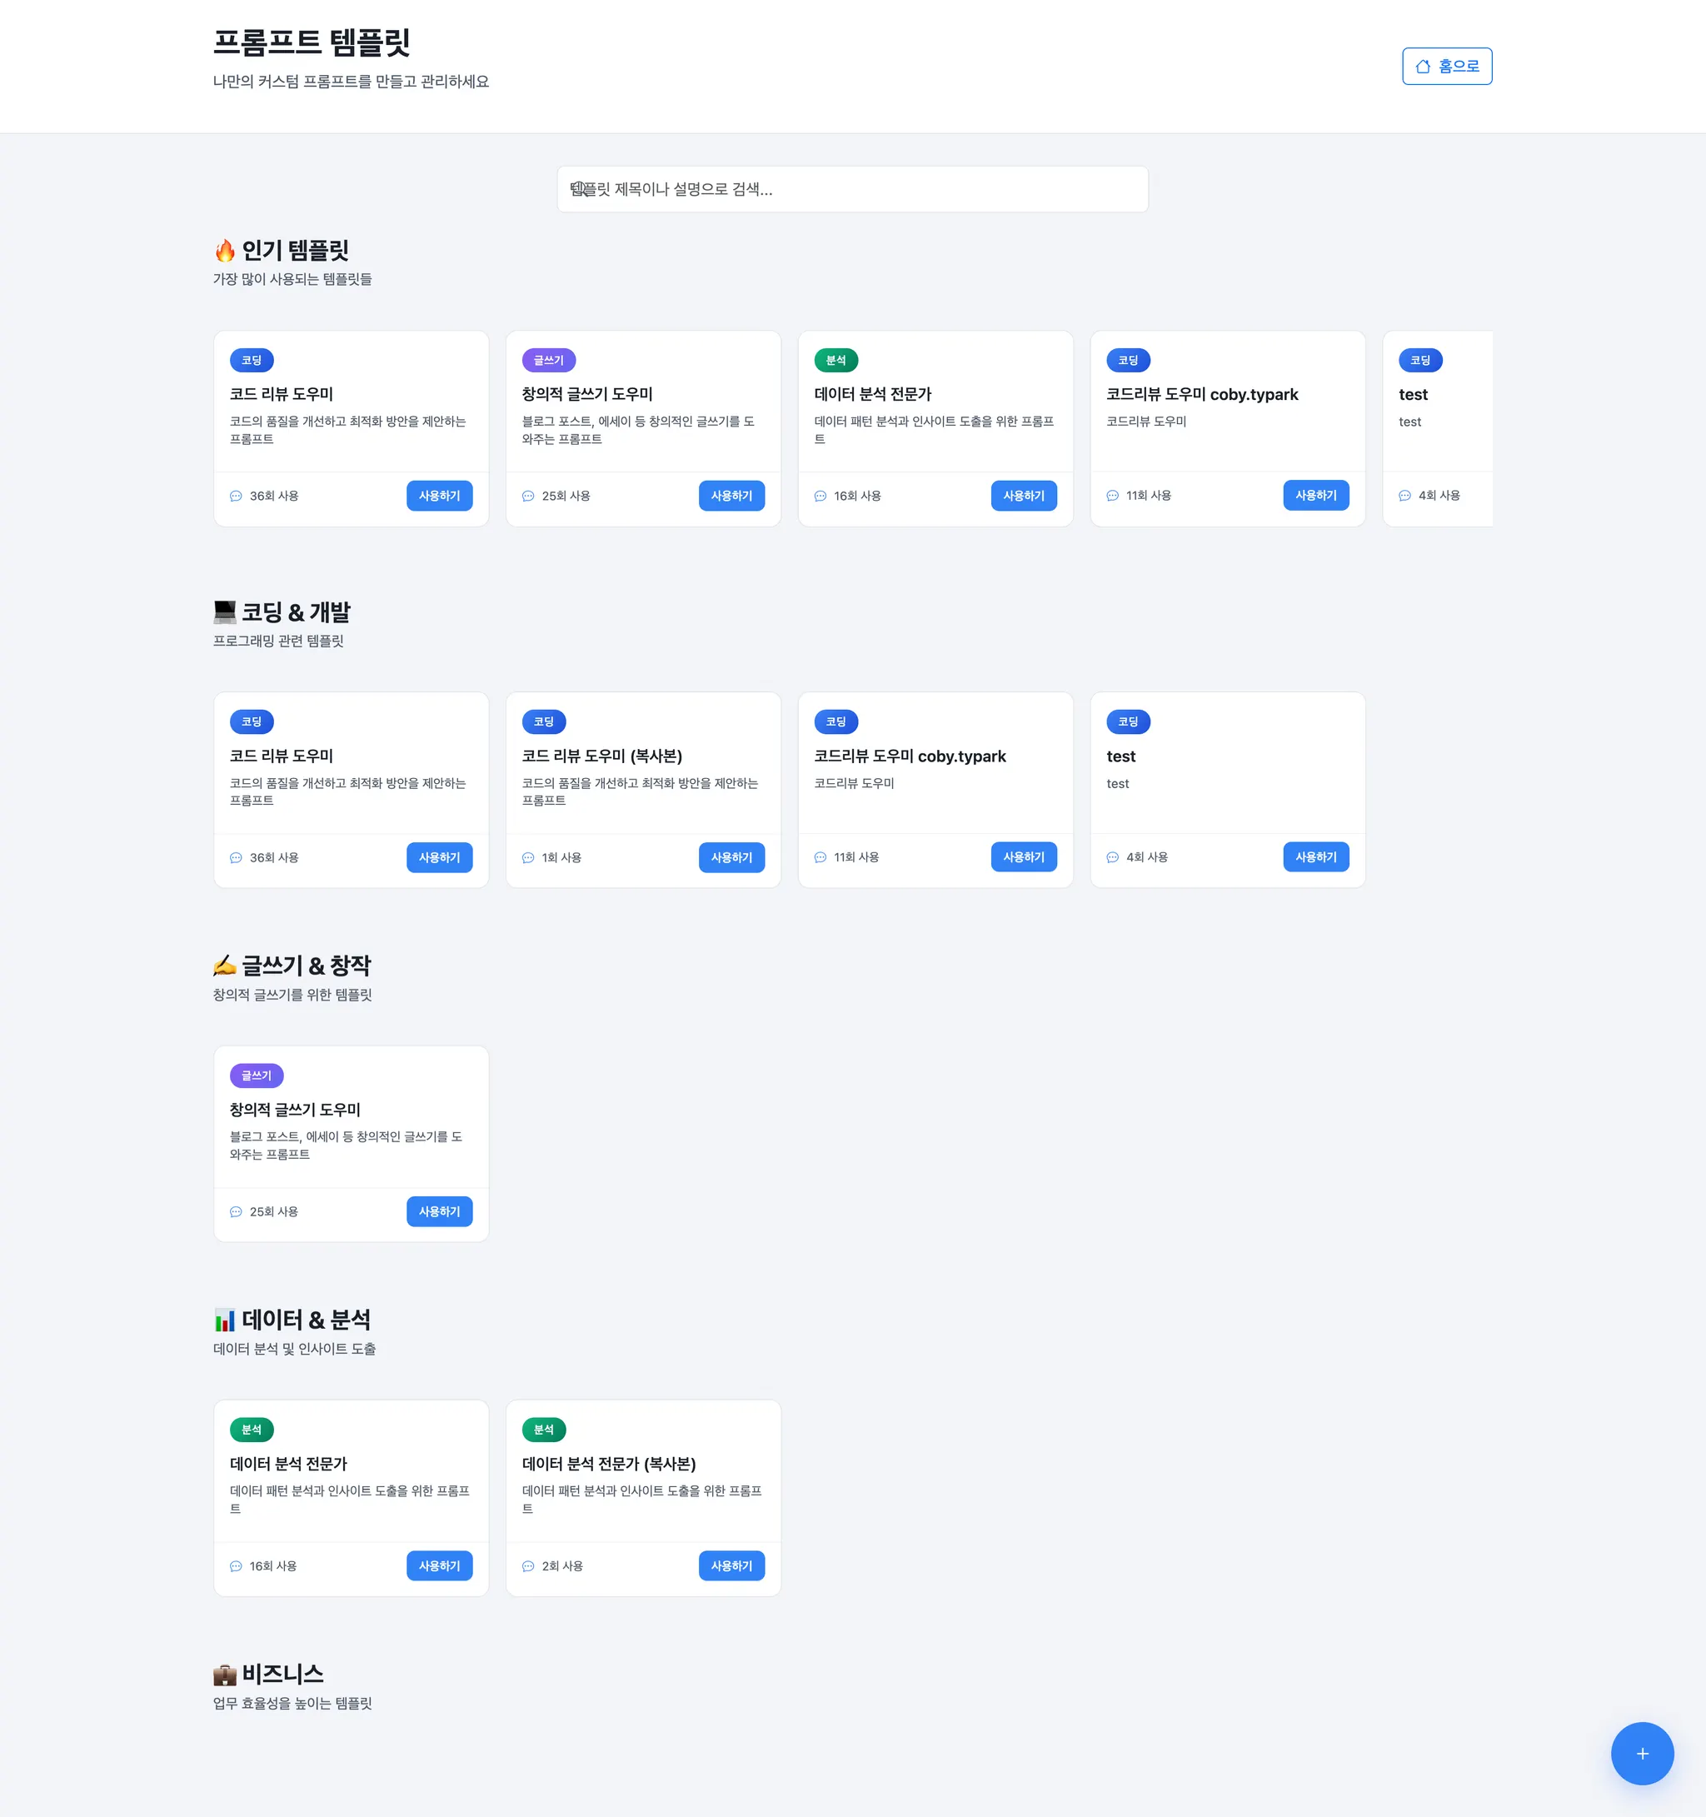
Task: Click chat bubble icon next to 36회 사용 in popular templates
Action: click(x=236, y=497)
